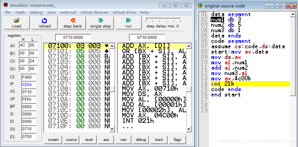Image resolution: width=298 pixels, height=147 pixels.
Task: Click the DS register field
Action: 29,129
